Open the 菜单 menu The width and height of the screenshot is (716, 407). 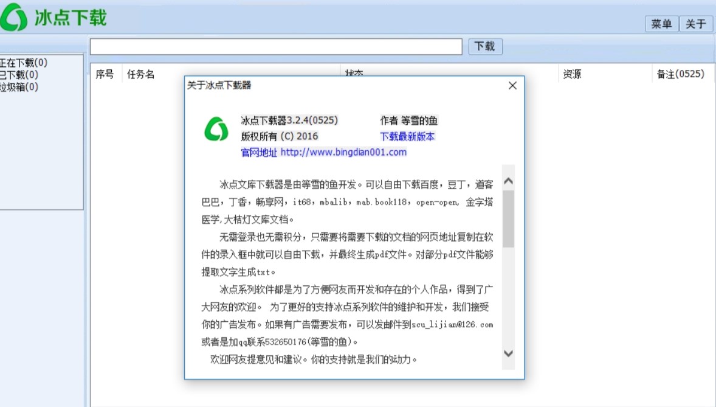click(x=661, y=24)
